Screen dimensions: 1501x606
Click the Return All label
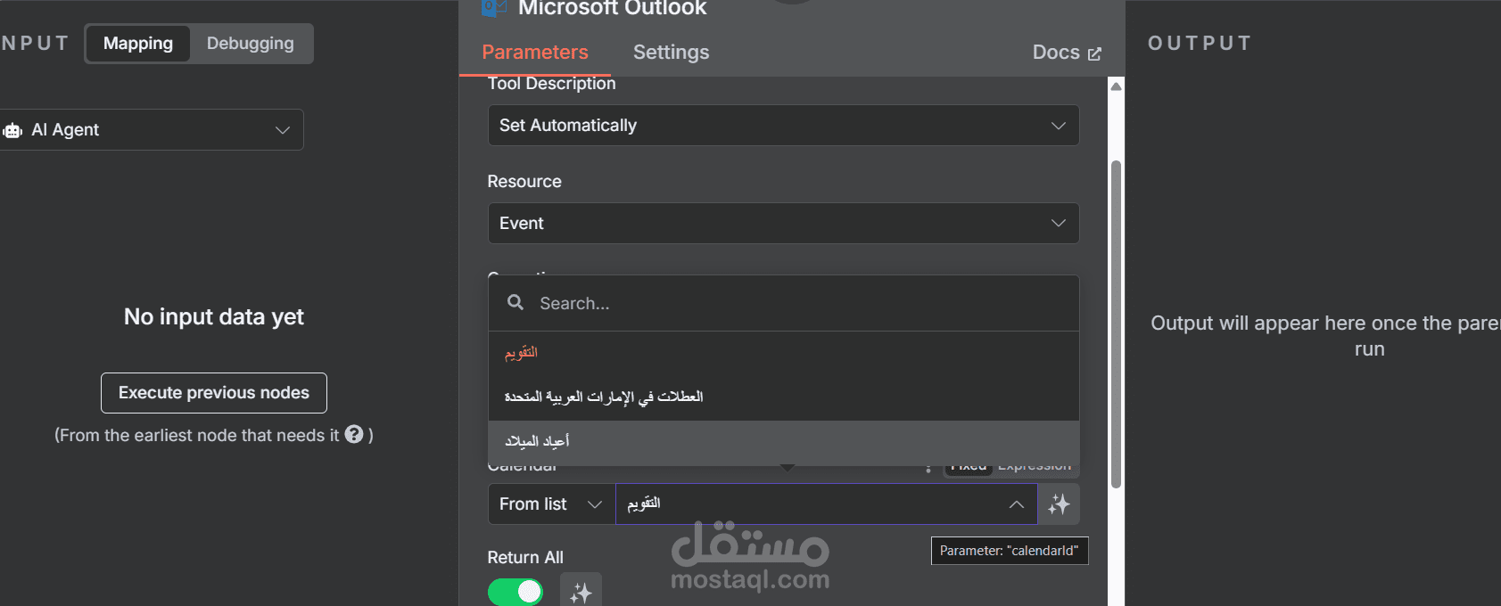(x=525, y=558)
